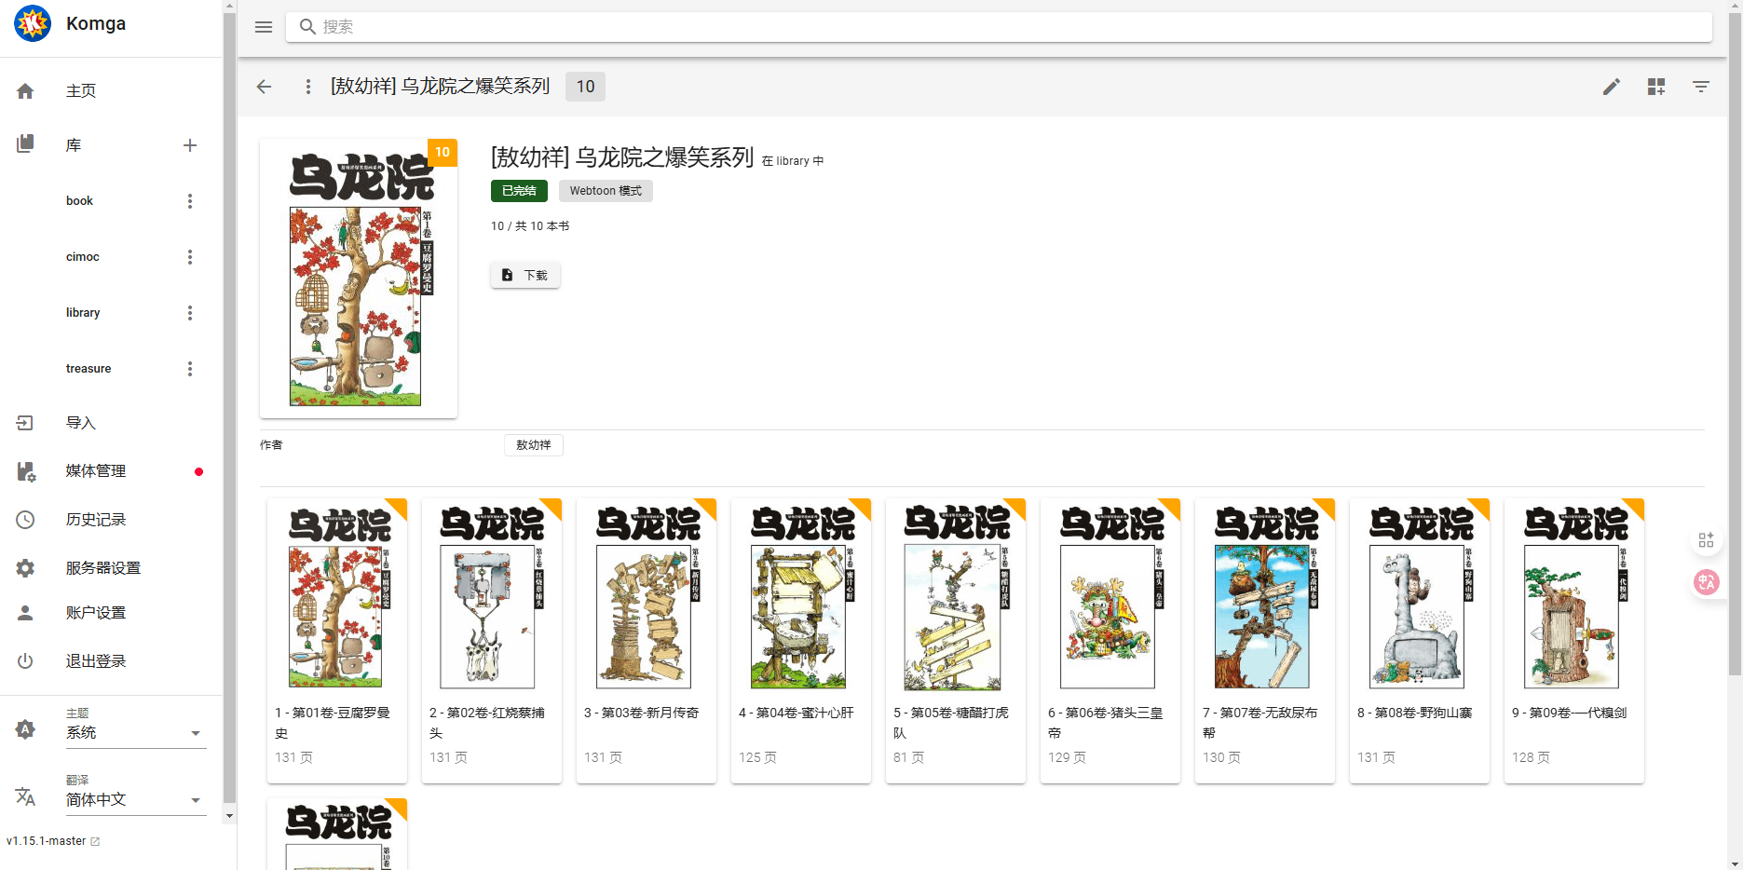Click the author tag 敖幼祥
This screenshot has height=870, width=1743.
point(534,445)
